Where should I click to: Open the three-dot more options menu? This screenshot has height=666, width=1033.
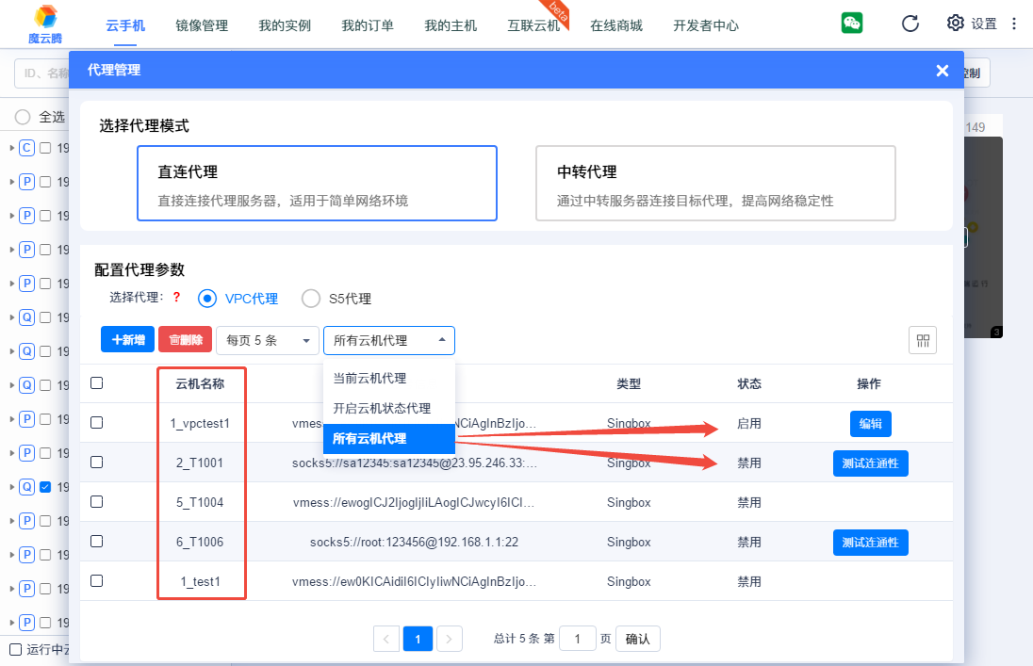[x=1014, y=24]
